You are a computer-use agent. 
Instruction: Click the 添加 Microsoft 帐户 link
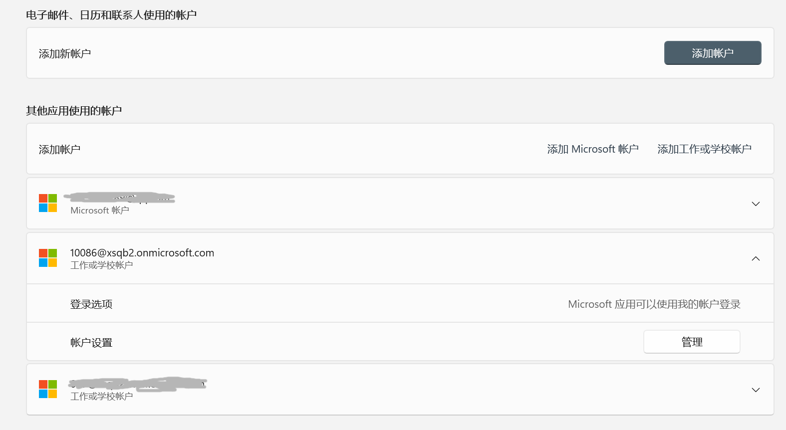[592, 149]
